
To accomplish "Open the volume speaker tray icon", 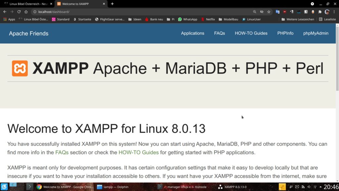I will point(309,187).
